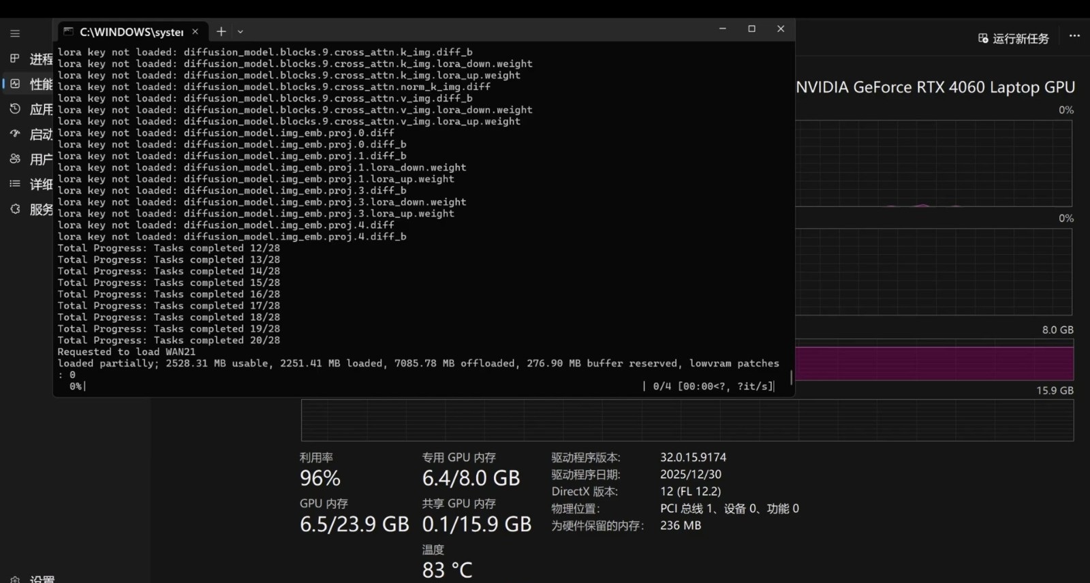Open the hamburger navigation menu in Task Manager

click(15, 33)
